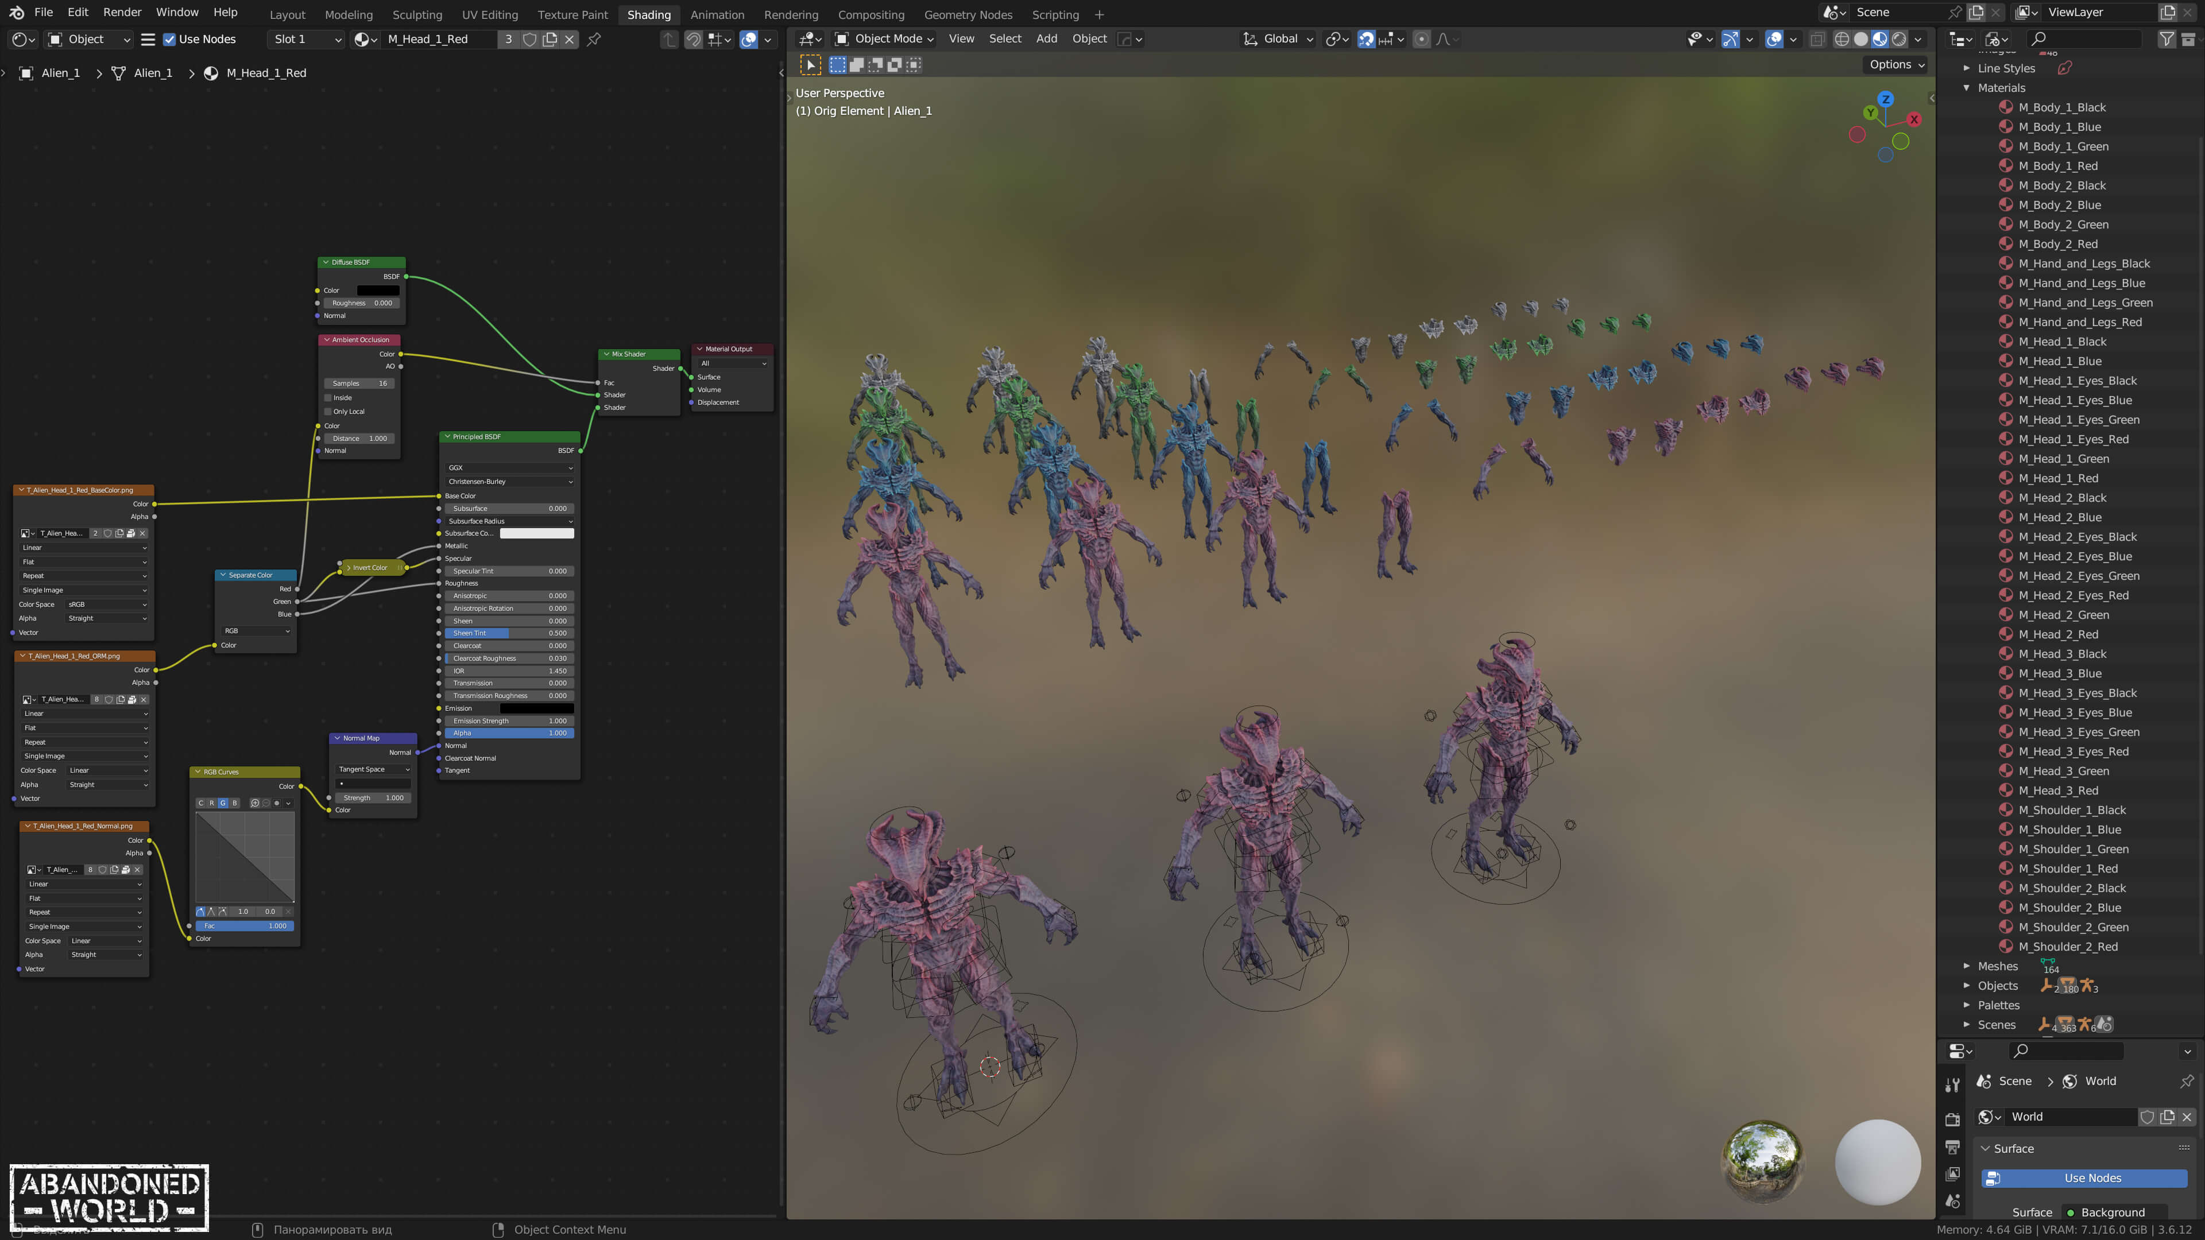
Task: Open the Output properties tab
Action: (1952, 1147)
